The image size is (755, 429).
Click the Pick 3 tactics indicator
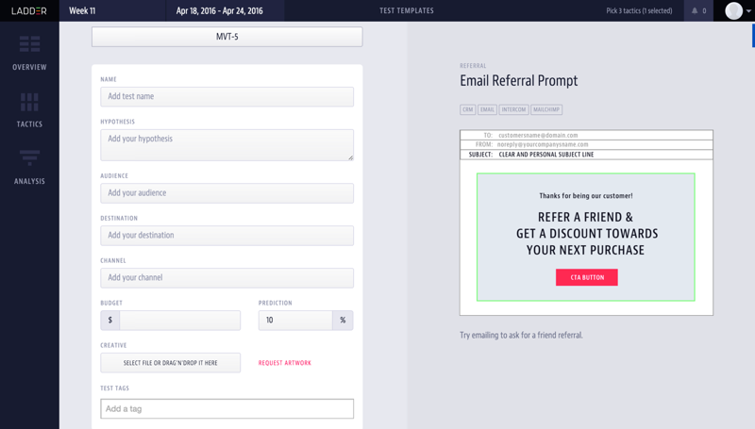[x=639, y=10]
